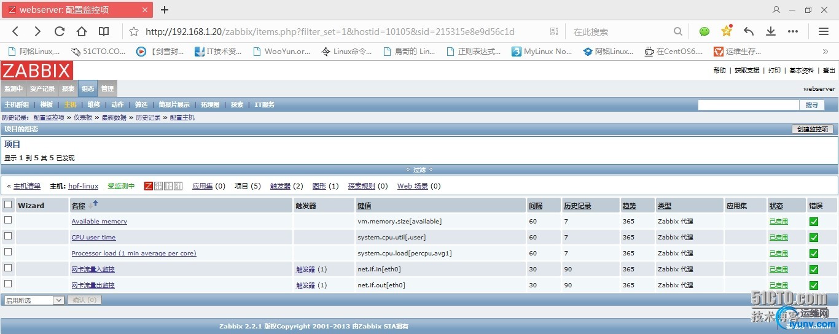
Task: Open the 帮助 help link
Action: tap(719, 71)
